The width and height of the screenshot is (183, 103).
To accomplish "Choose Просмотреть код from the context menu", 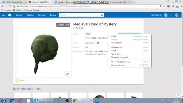I will click(x=130, y=65).
